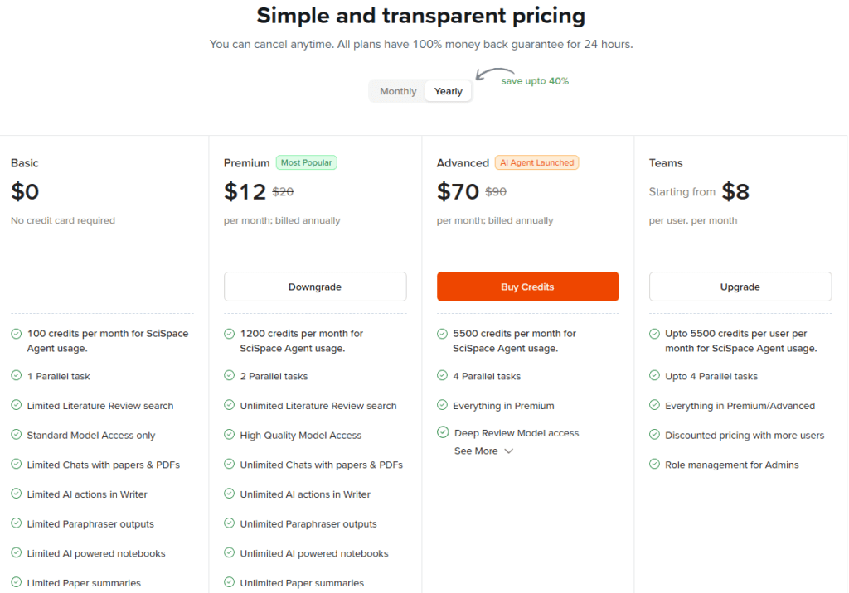
Task: Click the Most Popular badge
Action: coord(306,163)
